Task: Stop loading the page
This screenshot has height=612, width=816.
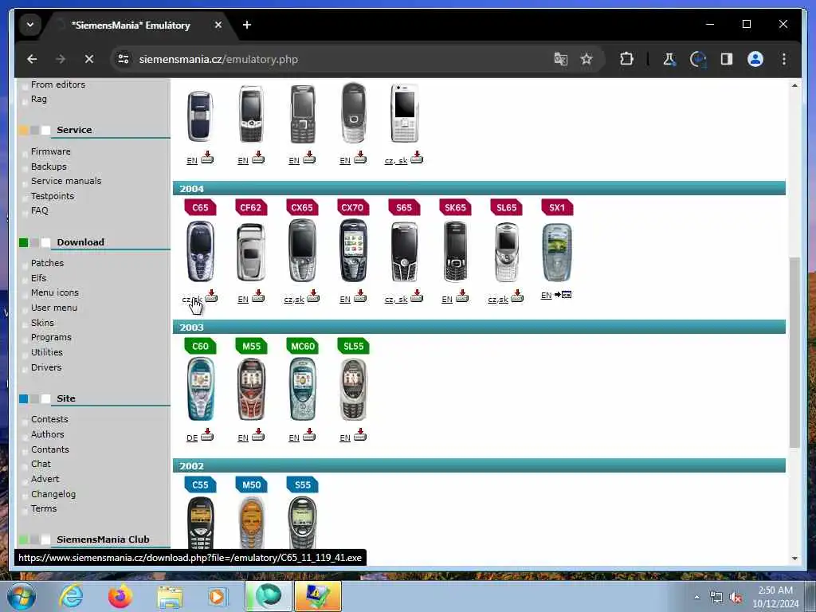Action: (89, 59)
